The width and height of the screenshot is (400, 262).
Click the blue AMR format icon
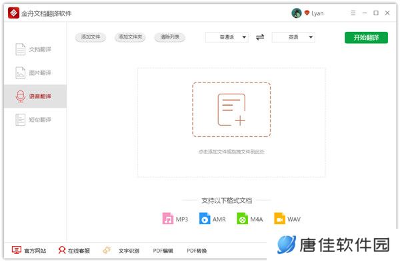pos(205,219)
